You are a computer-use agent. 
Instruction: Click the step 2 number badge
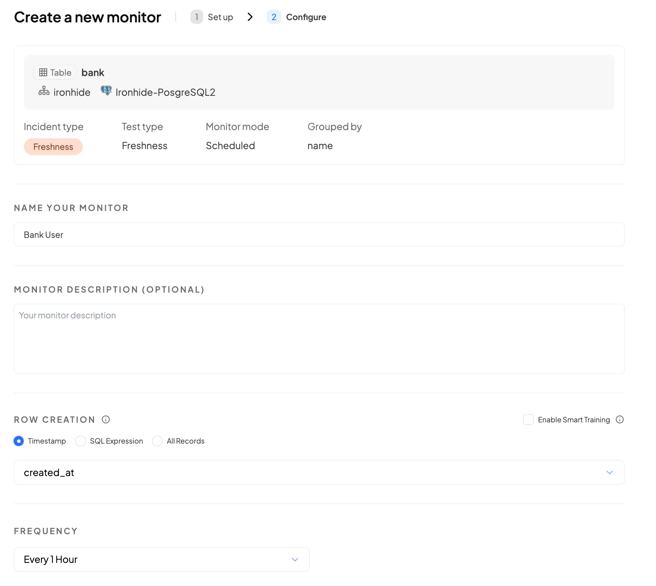274,17
